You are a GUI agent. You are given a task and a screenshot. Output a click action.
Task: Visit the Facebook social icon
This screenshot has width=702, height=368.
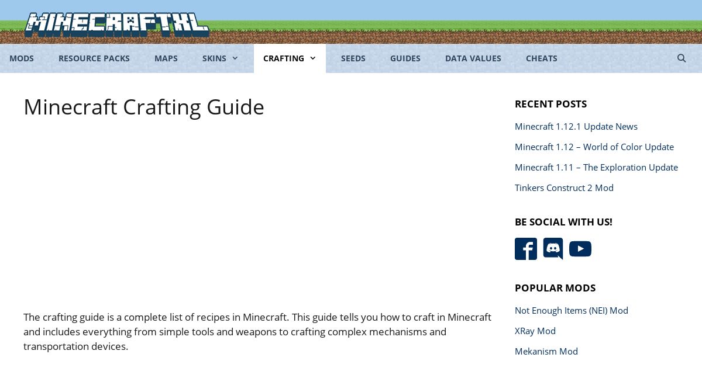click(x=526, y=249)
